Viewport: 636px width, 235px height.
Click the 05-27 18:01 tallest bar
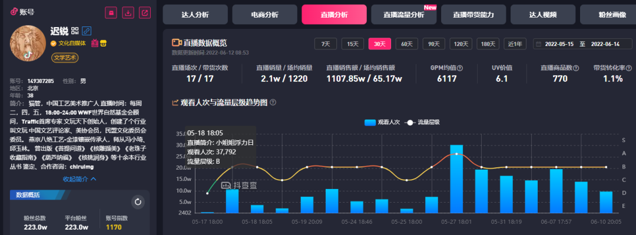[x=457, y=178]
